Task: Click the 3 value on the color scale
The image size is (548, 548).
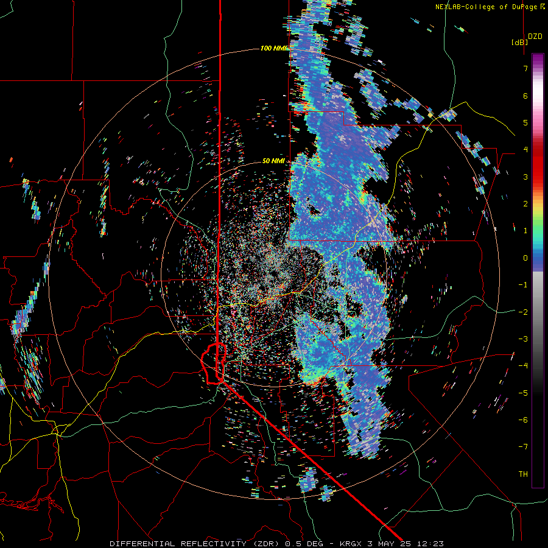Action: point(525,177)
